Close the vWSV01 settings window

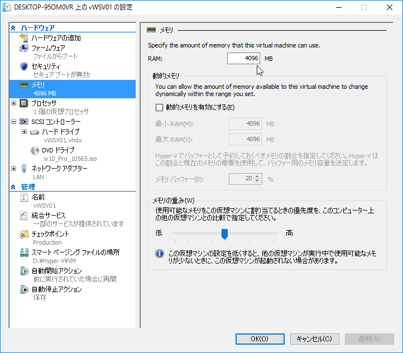click(x=390, y=7)
